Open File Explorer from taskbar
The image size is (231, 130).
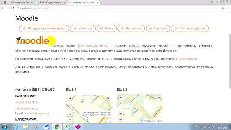tap(26, 127)
